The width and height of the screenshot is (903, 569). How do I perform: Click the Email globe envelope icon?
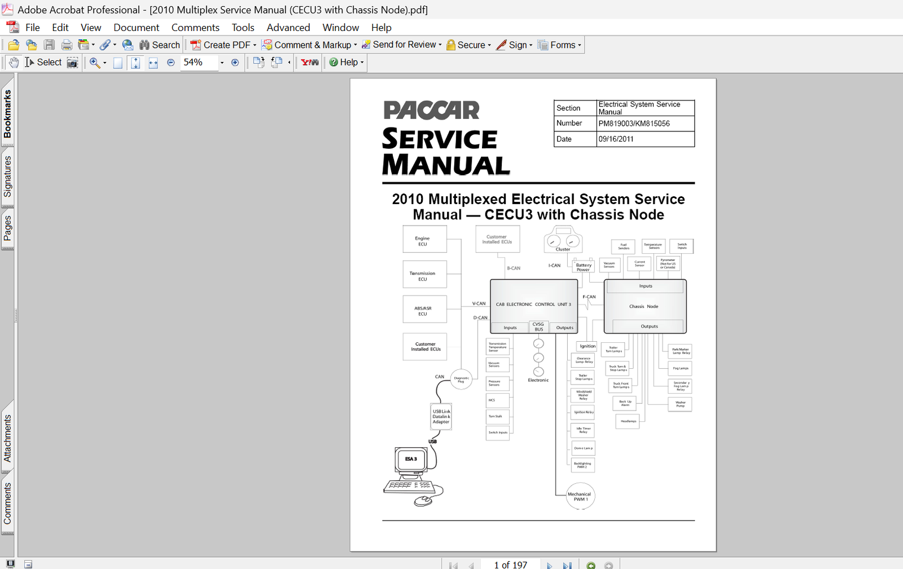128,45
